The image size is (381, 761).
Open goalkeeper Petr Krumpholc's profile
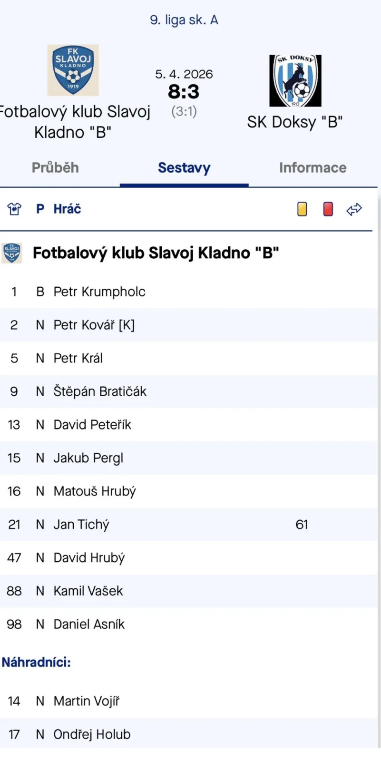click(x=99, y=292)
